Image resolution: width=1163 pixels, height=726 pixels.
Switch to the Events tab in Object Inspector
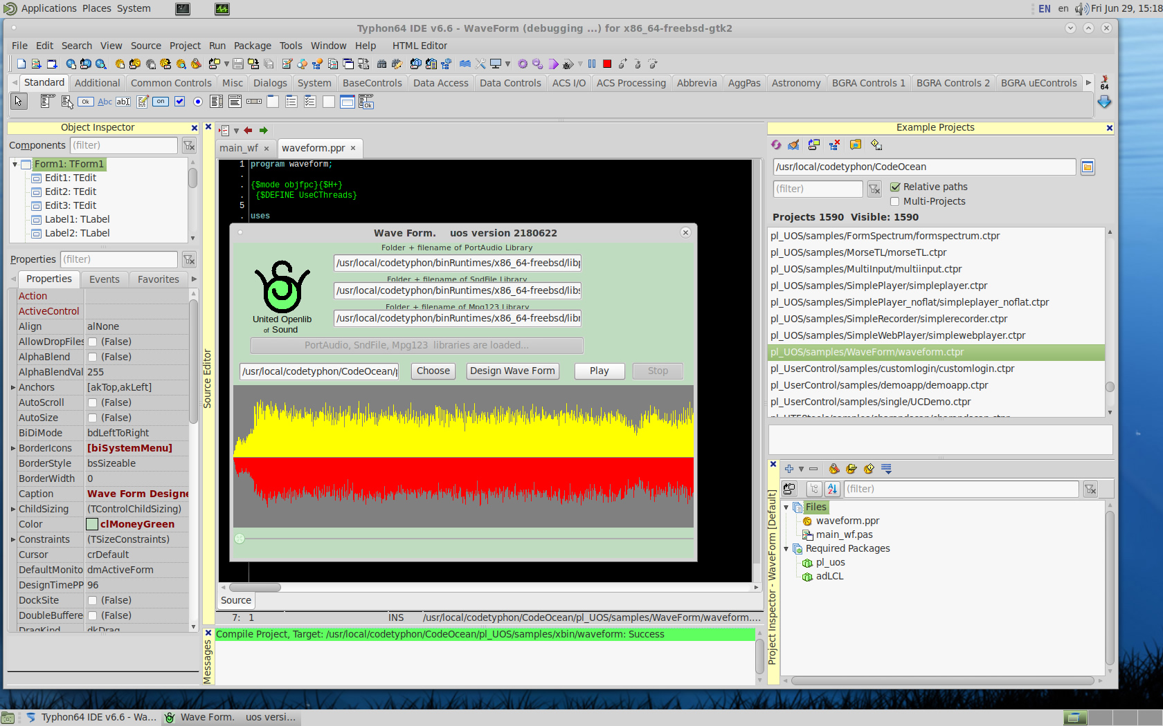pyautogui.click(x=105, y=279)
